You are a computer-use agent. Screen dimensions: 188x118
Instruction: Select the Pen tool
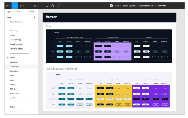click(x=35, y=5)
